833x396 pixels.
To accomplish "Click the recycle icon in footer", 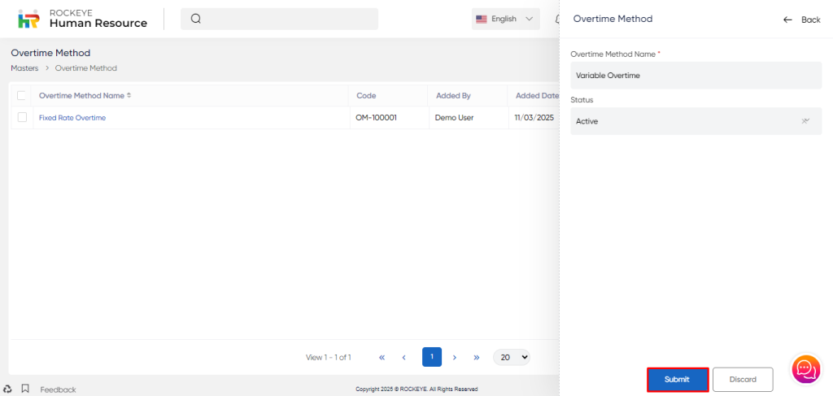I will pyautogui.click(x=7, y=389).
